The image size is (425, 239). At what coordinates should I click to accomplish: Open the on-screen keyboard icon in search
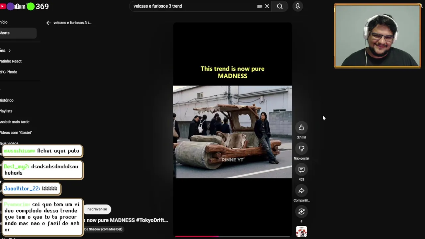[260, 6]
